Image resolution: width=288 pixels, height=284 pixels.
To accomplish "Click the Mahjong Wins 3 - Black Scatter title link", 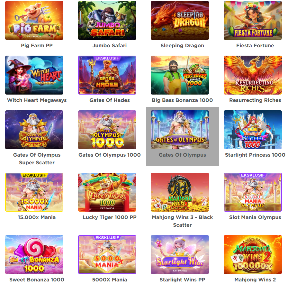I will [x=182, y=221].
